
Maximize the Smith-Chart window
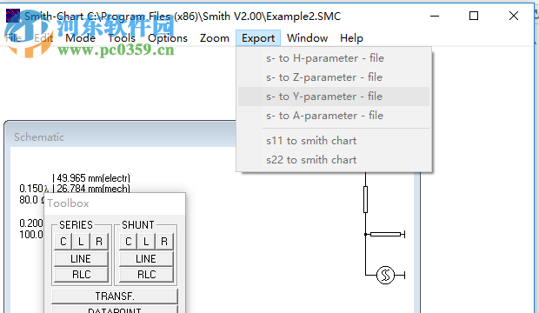474,16
